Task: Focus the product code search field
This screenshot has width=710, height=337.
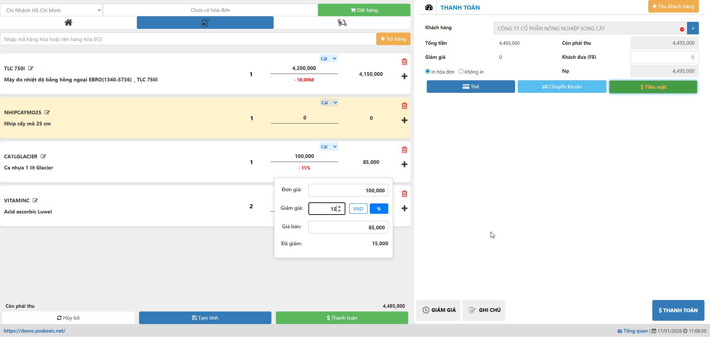Action: click(x=188, y=39)
